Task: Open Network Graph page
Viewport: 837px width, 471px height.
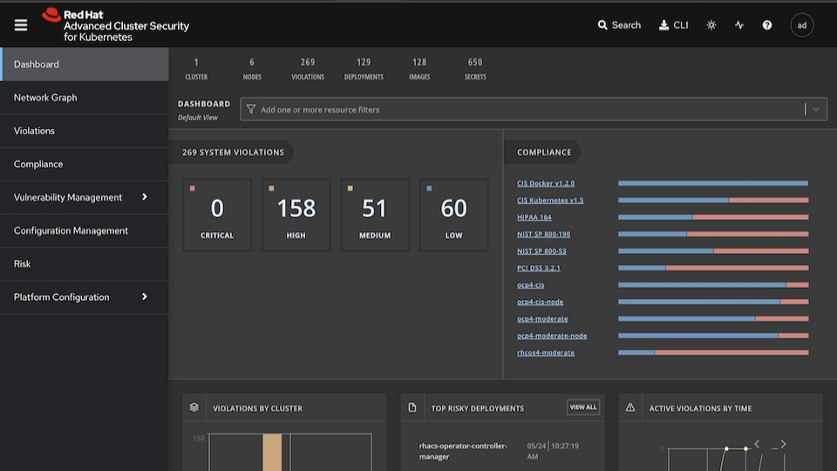Action: (x=85, y=98)
